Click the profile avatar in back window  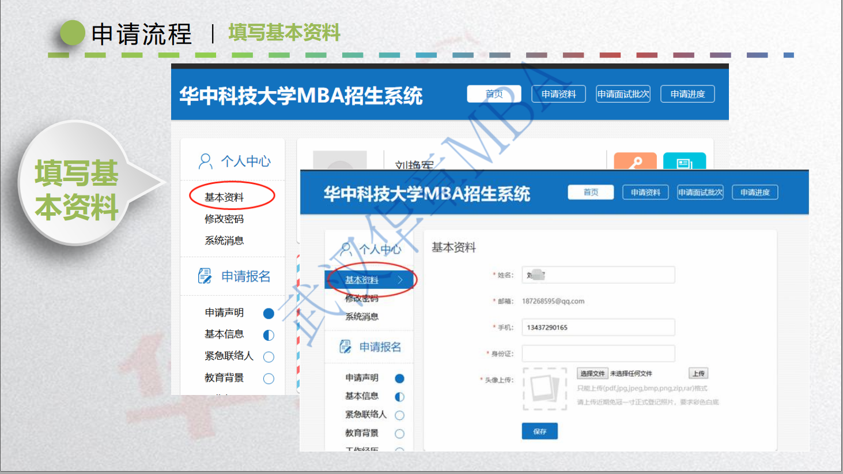pos(339,160)
